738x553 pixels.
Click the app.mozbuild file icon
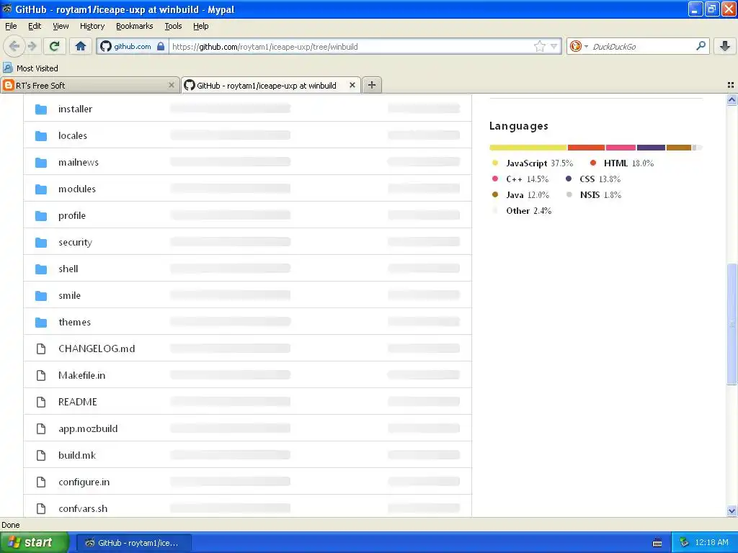pyautogui.click(x=41, y=429)
